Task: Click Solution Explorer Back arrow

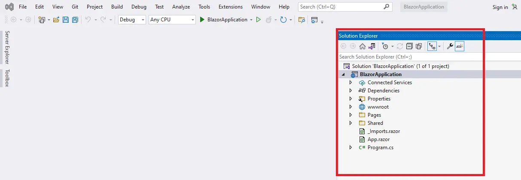Action: tap(343, 46)
